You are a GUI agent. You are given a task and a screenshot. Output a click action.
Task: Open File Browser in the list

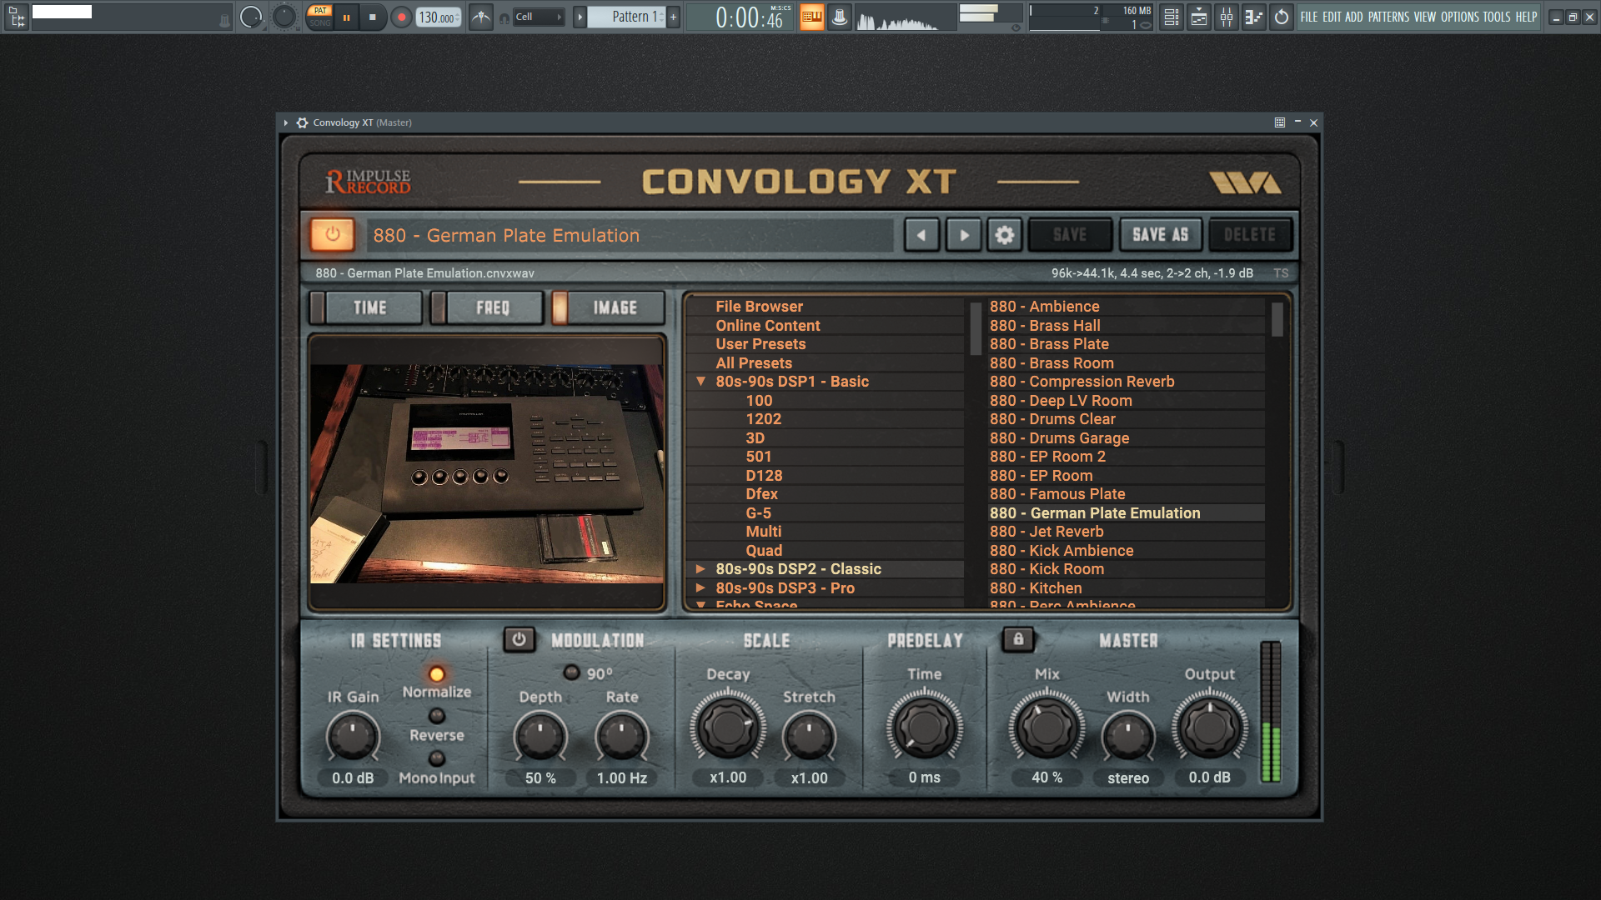[759, 307]
